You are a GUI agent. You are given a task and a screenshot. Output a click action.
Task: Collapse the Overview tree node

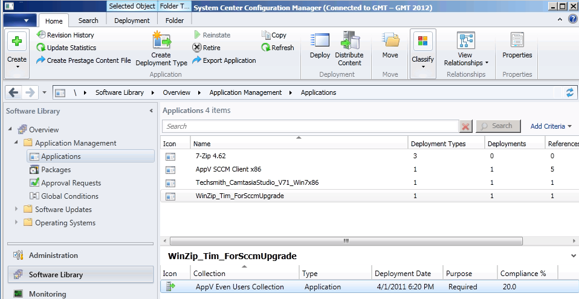pyautogui.click(x=10, y=129)
